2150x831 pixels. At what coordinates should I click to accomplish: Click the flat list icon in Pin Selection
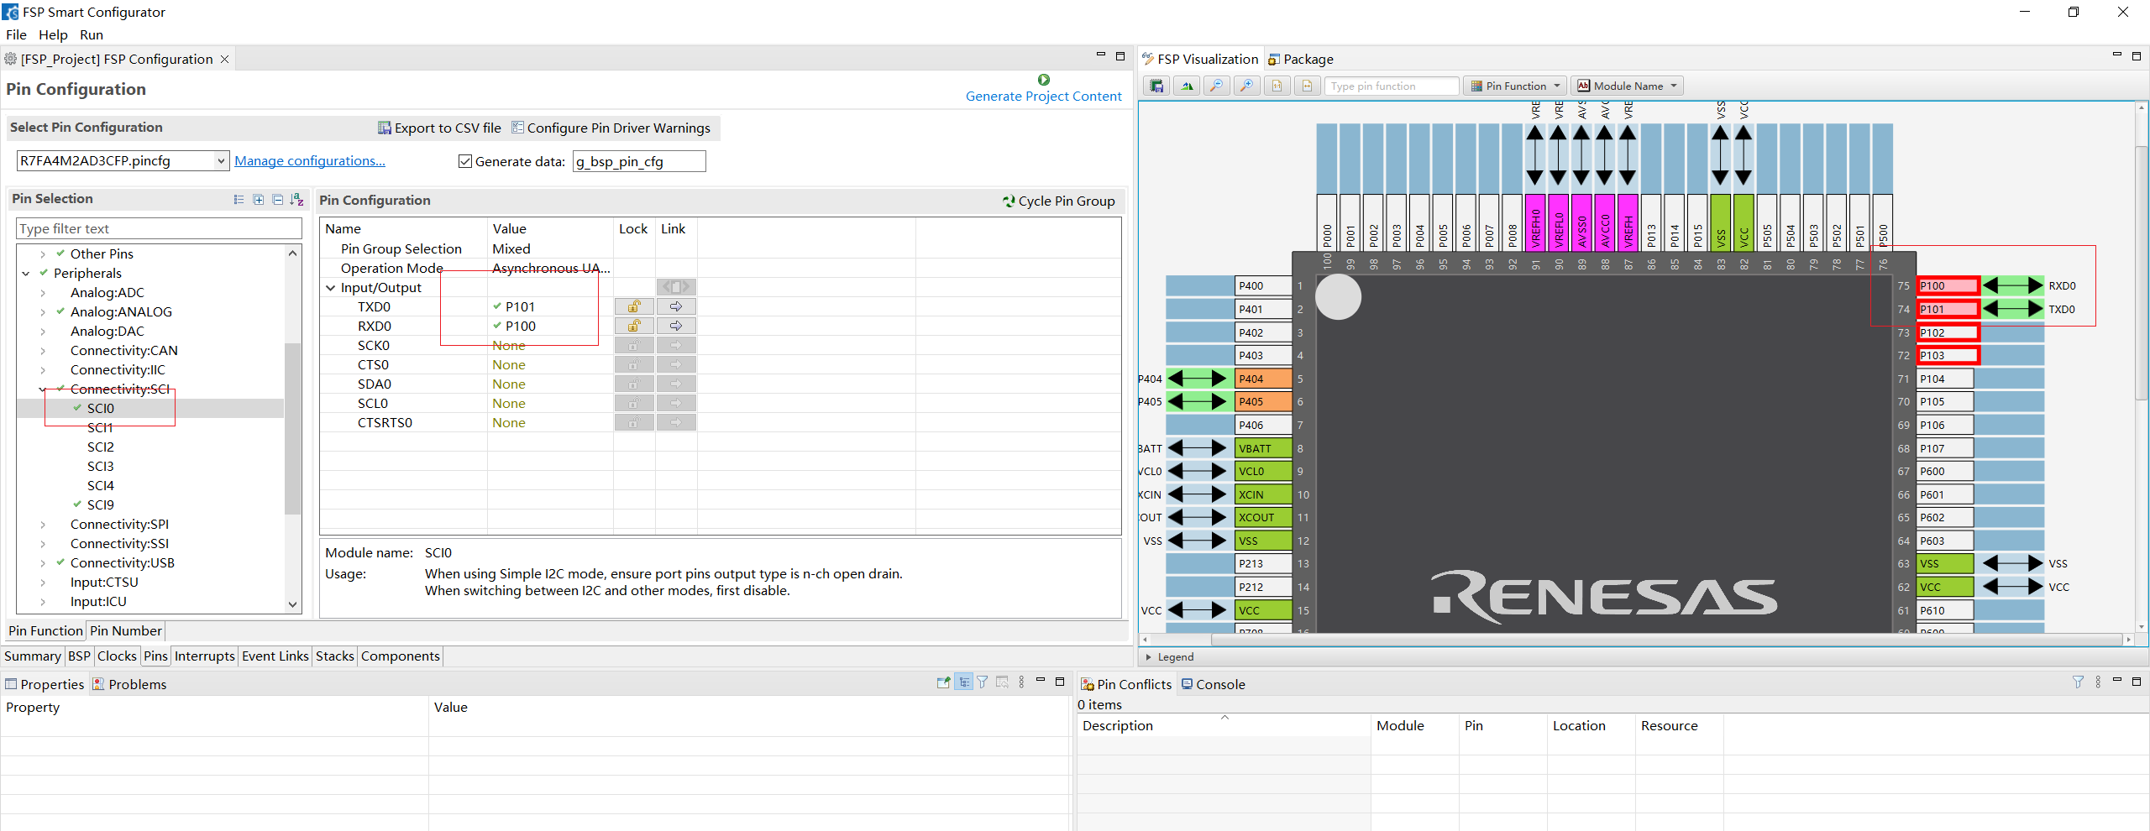[x=239, y=199]
